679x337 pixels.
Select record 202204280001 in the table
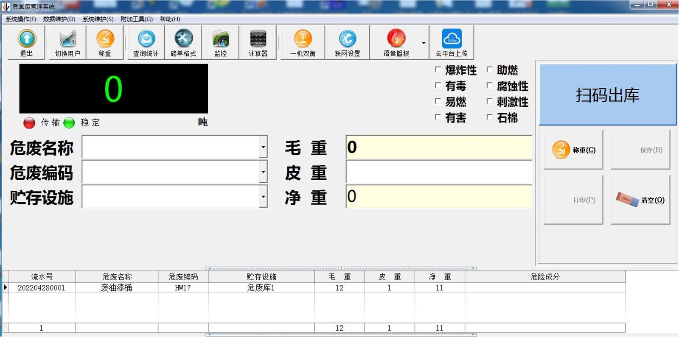pyautogui.click(x=42, y=288)
